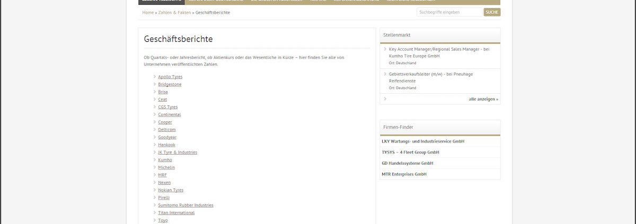636x224 pixels.
Task: Click the SUCHE search button
Action: (x=491, y=12)
